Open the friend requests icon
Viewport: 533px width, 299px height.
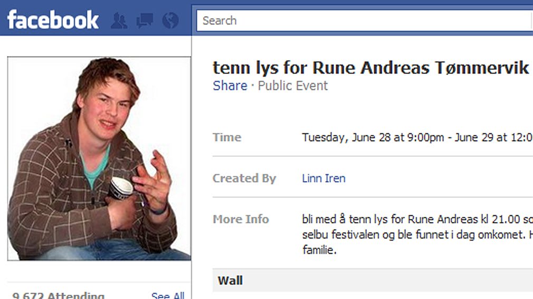tap(119, 21)
